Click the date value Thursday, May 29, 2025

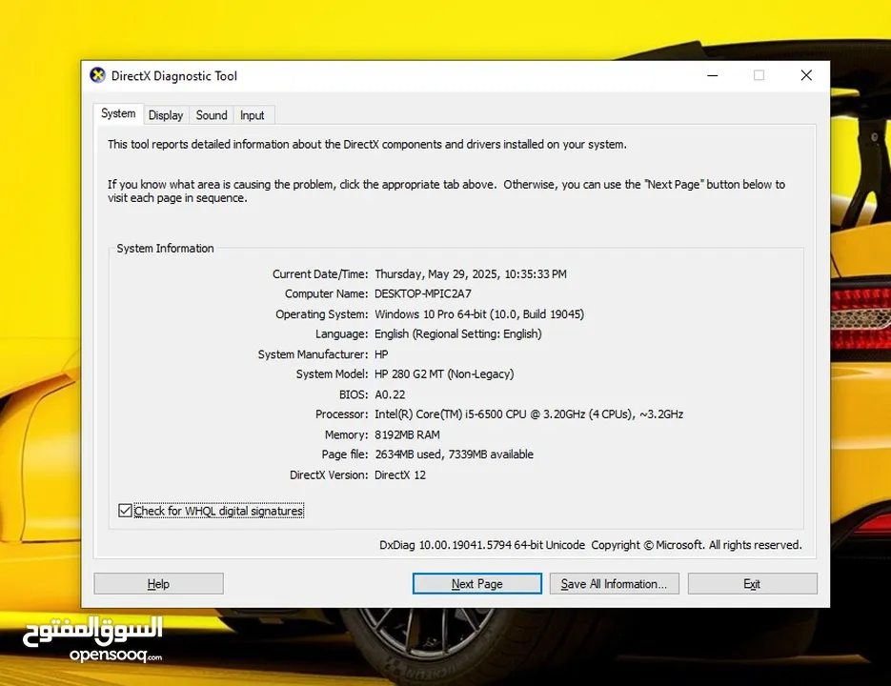[x=471, y=274]
